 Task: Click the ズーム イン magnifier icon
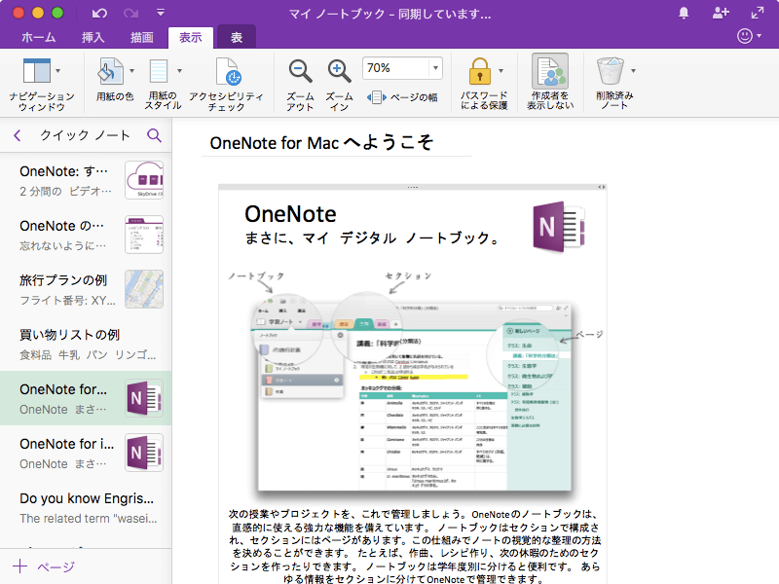[339, 71]
